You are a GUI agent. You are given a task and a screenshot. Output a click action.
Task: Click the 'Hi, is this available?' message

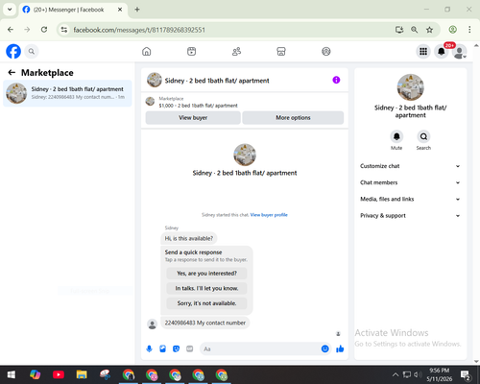click(189, 238)
